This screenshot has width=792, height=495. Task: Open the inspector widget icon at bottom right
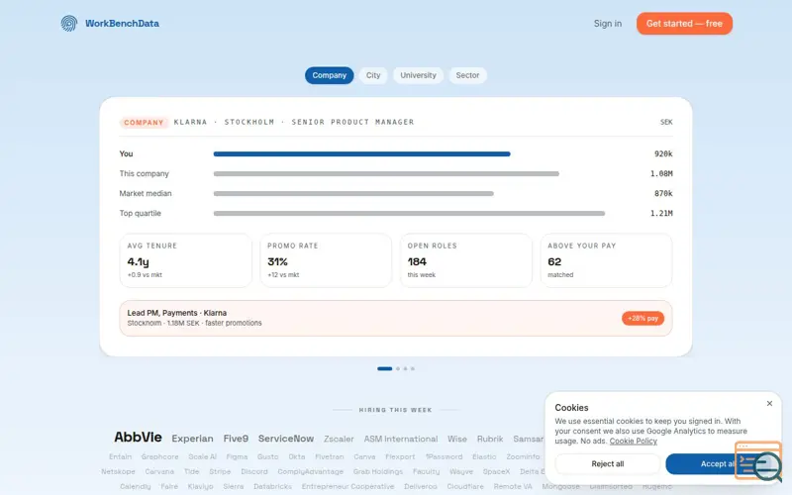758,460
